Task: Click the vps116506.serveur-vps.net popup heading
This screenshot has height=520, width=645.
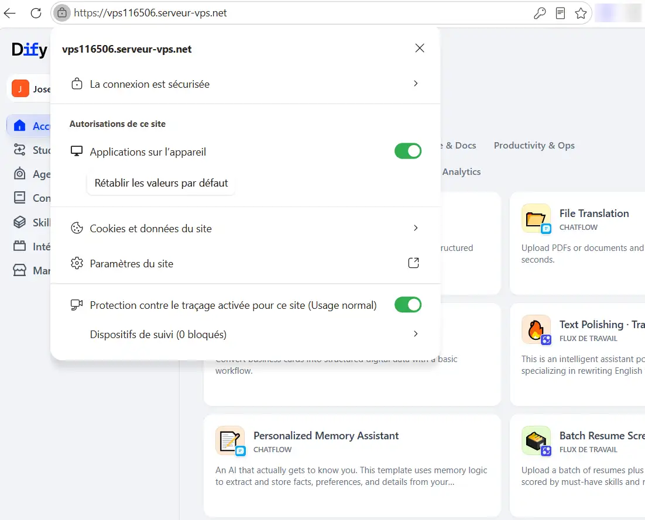Action: tap(126, 49)
